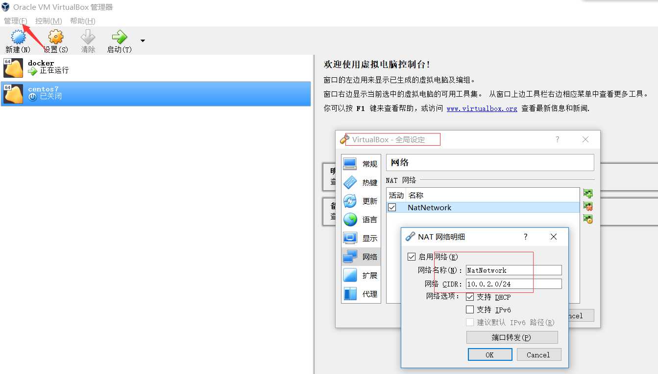Click the Discard (清除) toolbar icon
This screenshot has width=658, height=374.
[88, 37]
